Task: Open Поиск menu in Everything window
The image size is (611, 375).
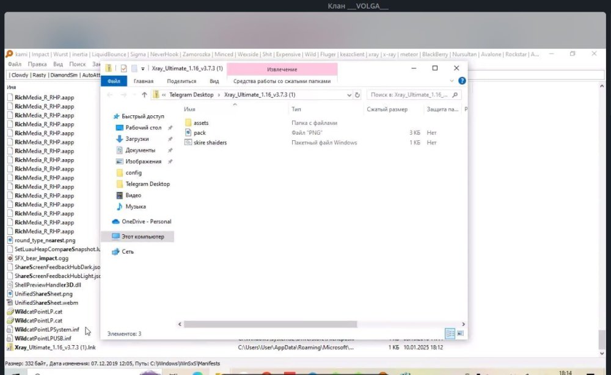Action: (x=77, y=64)
